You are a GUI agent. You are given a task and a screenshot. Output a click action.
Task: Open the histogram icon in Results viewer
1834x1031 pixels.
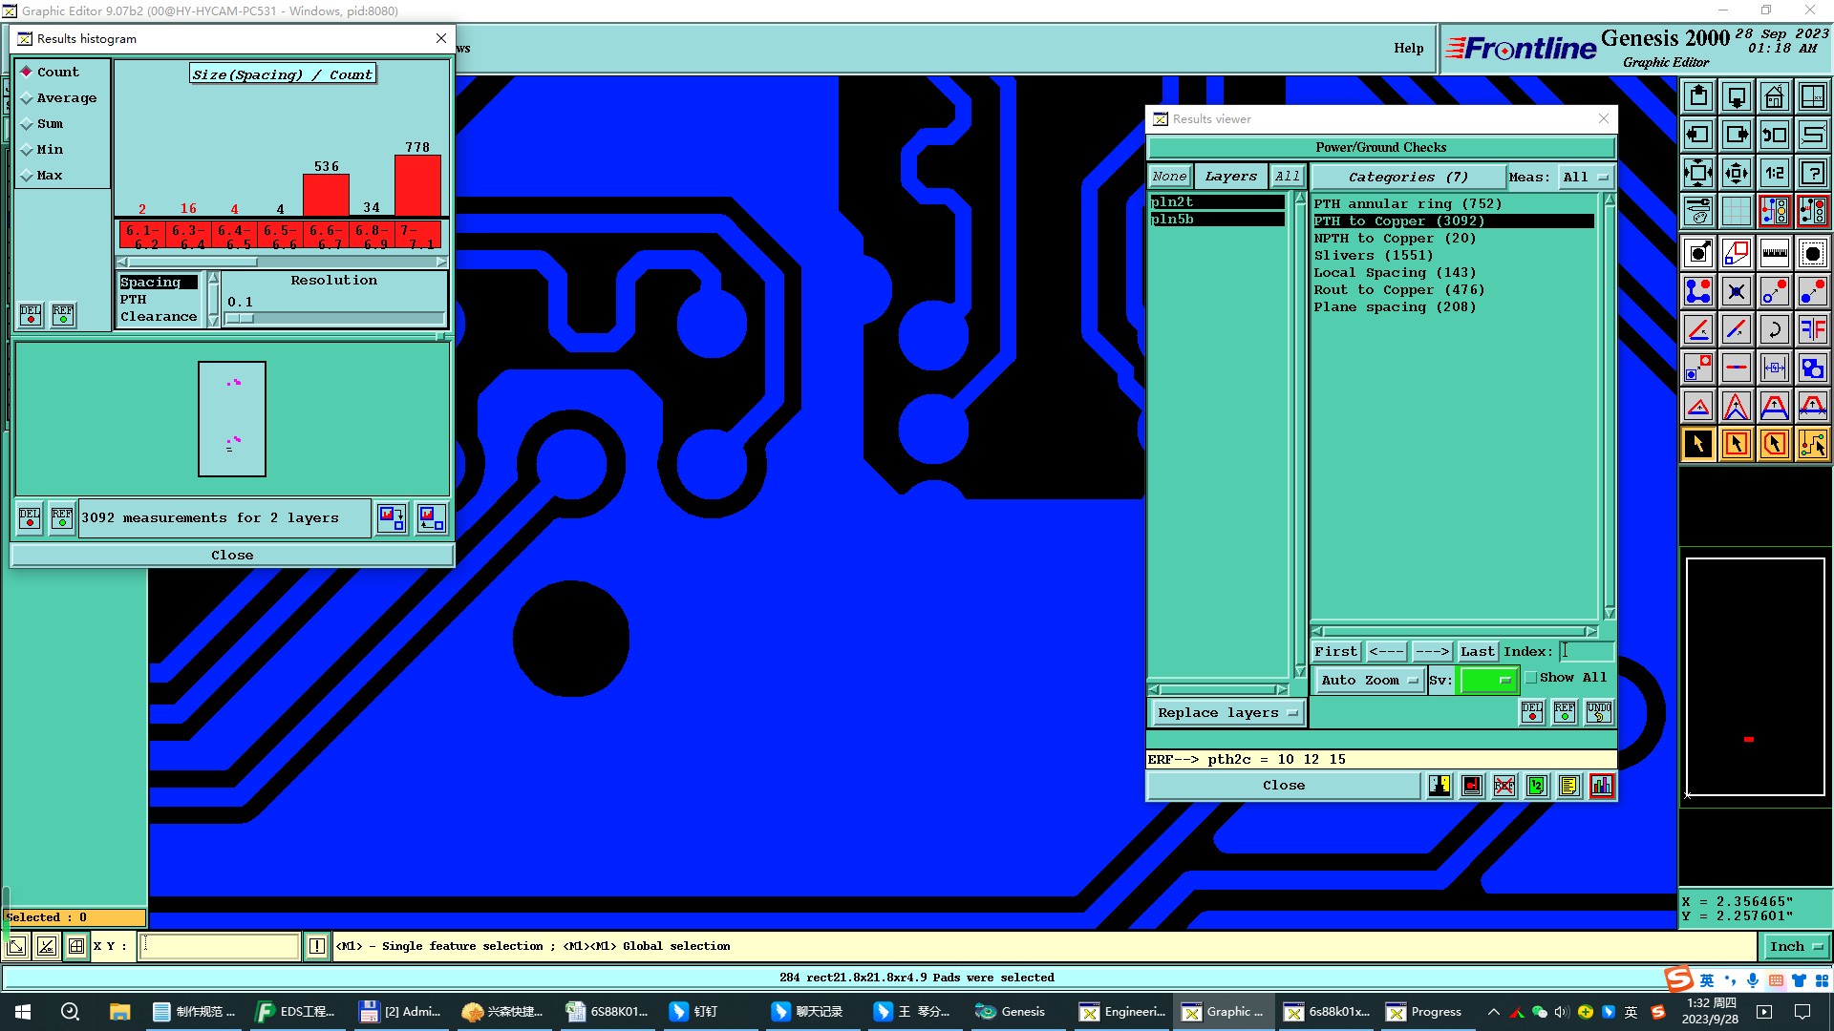(x=1601, y=786)
